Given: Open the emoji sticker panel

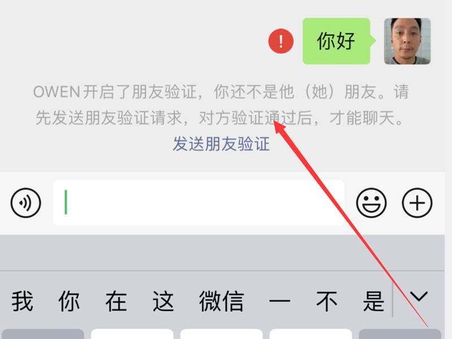Looking at the screenshot, I should 371,203.
